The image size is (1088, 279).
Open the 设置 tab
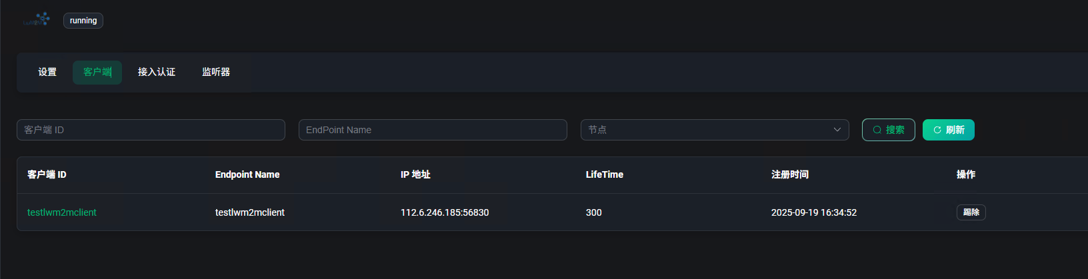[x=47, y=72]
